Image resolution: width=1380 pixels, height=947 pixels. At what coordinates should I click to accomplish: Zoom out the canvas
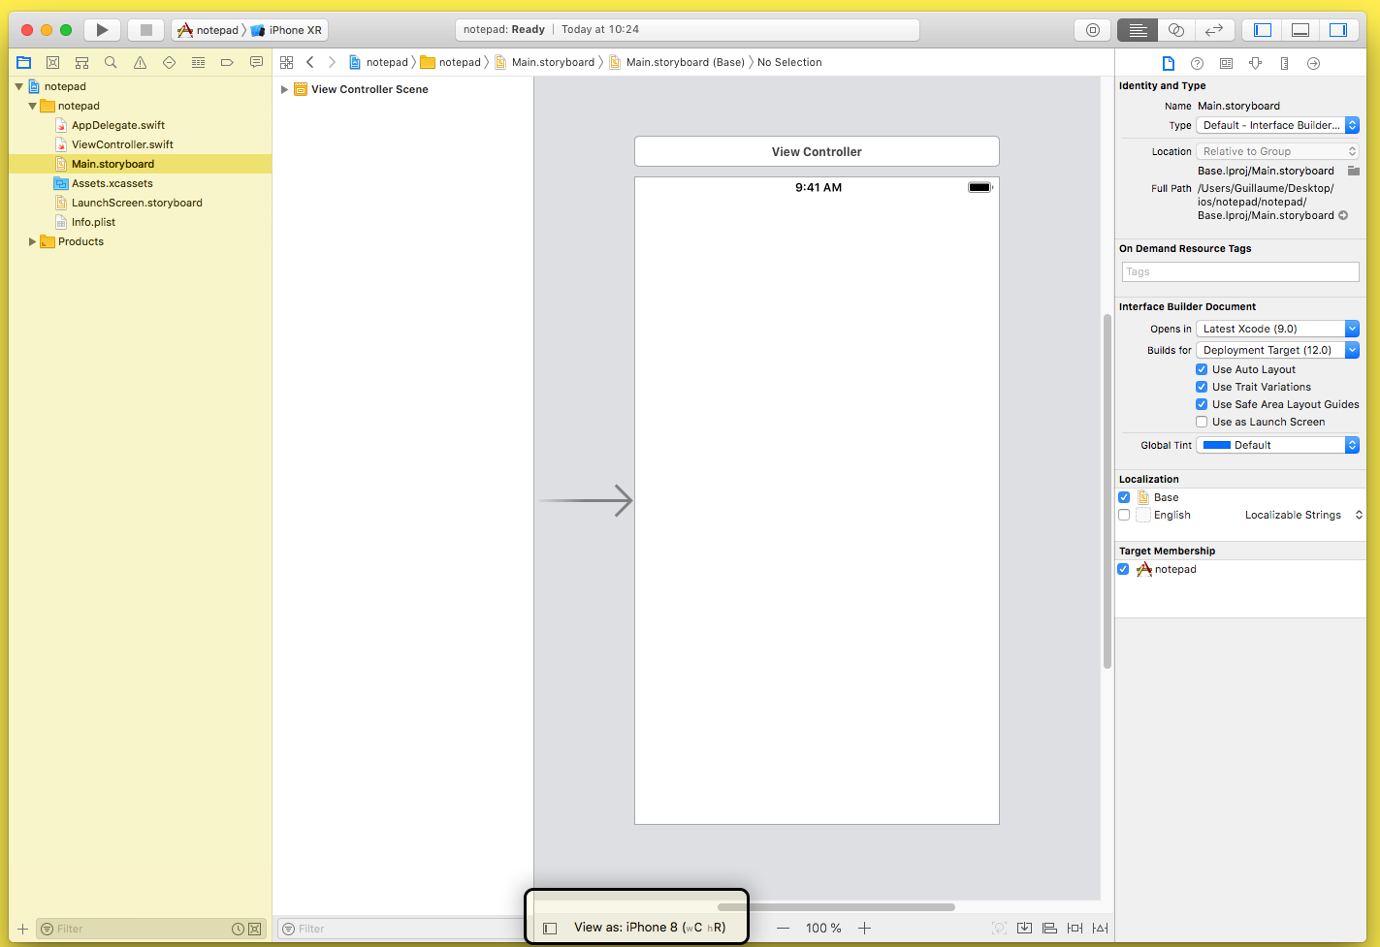point(783,928)
